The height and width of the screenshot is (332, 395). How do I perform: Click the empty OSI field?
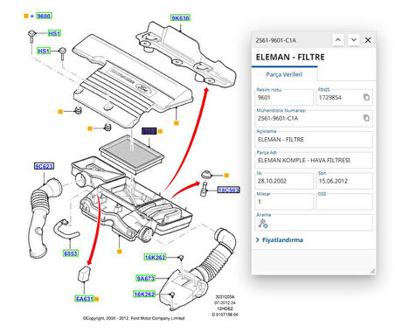click(344, 202)
